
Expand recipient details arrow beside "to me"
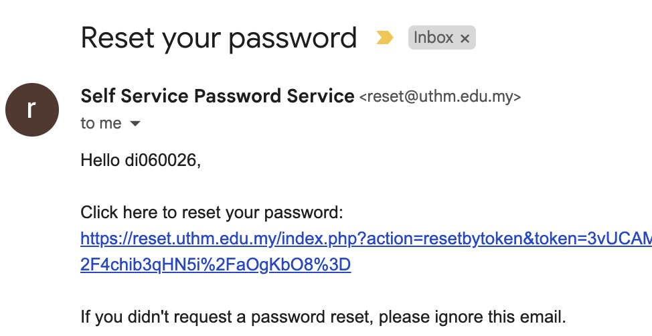point(135,124)
